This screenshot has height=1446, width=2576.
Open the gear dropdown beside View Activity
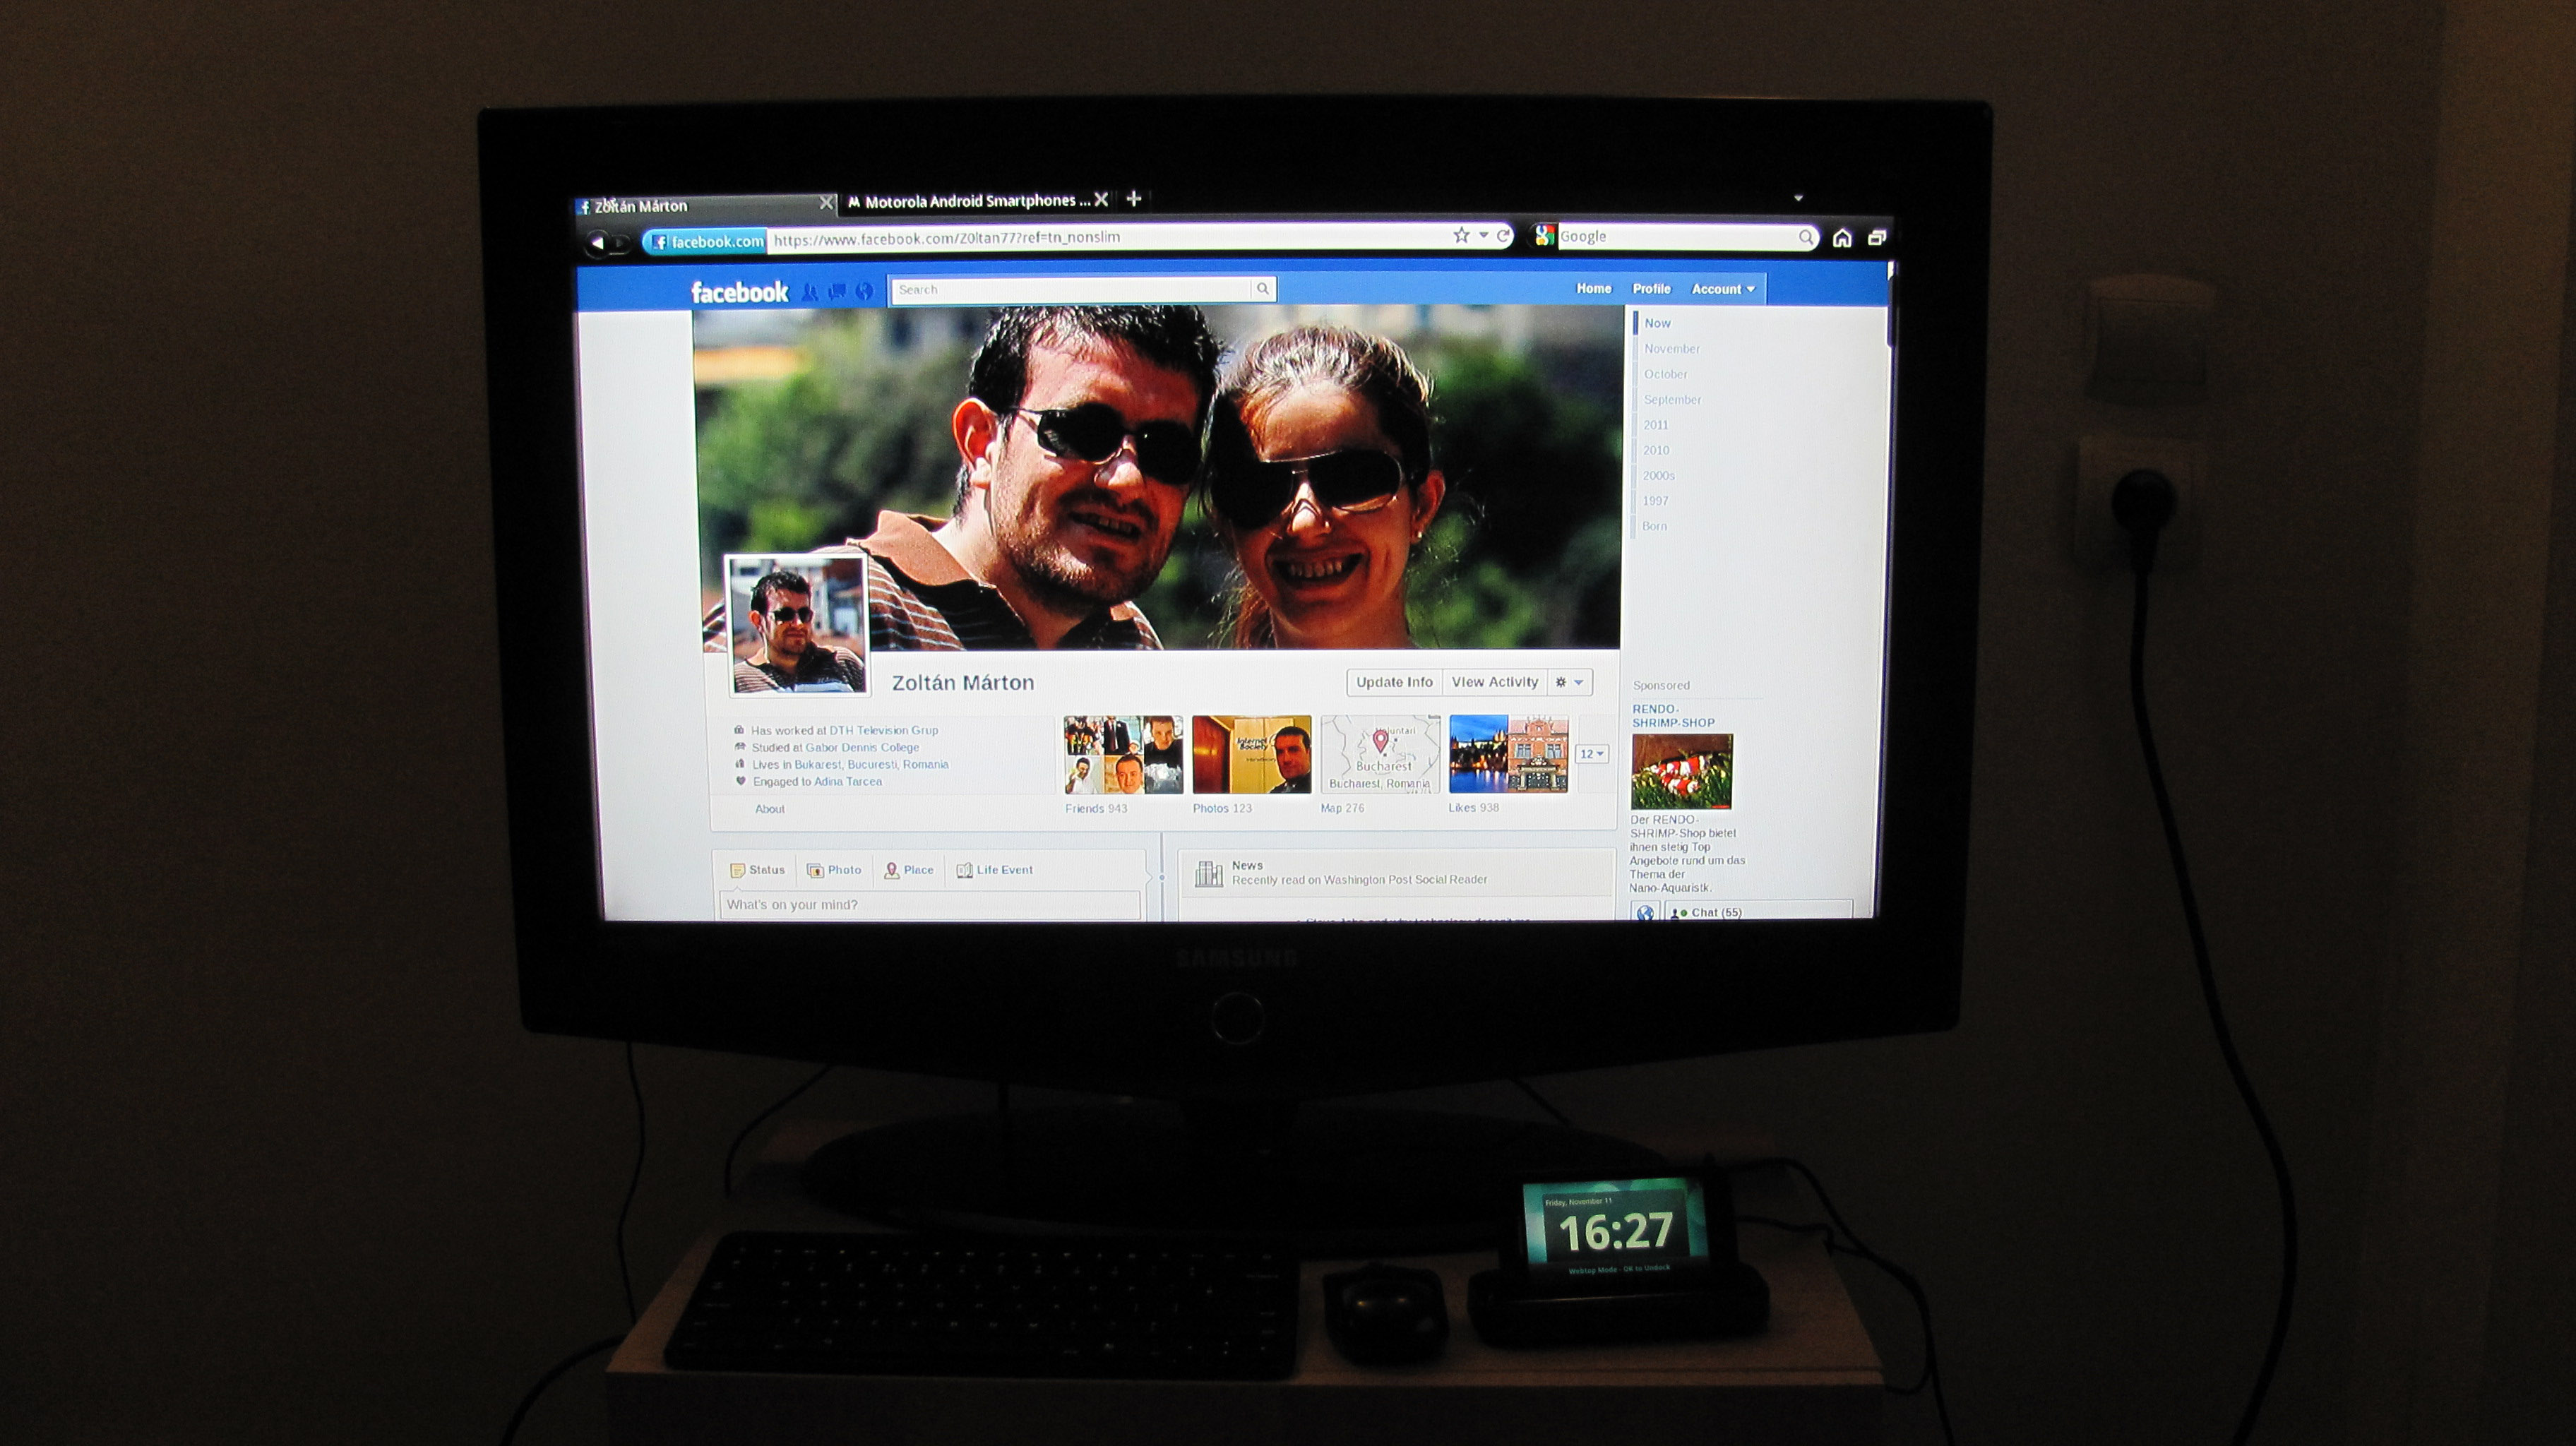click(1570, 682)
